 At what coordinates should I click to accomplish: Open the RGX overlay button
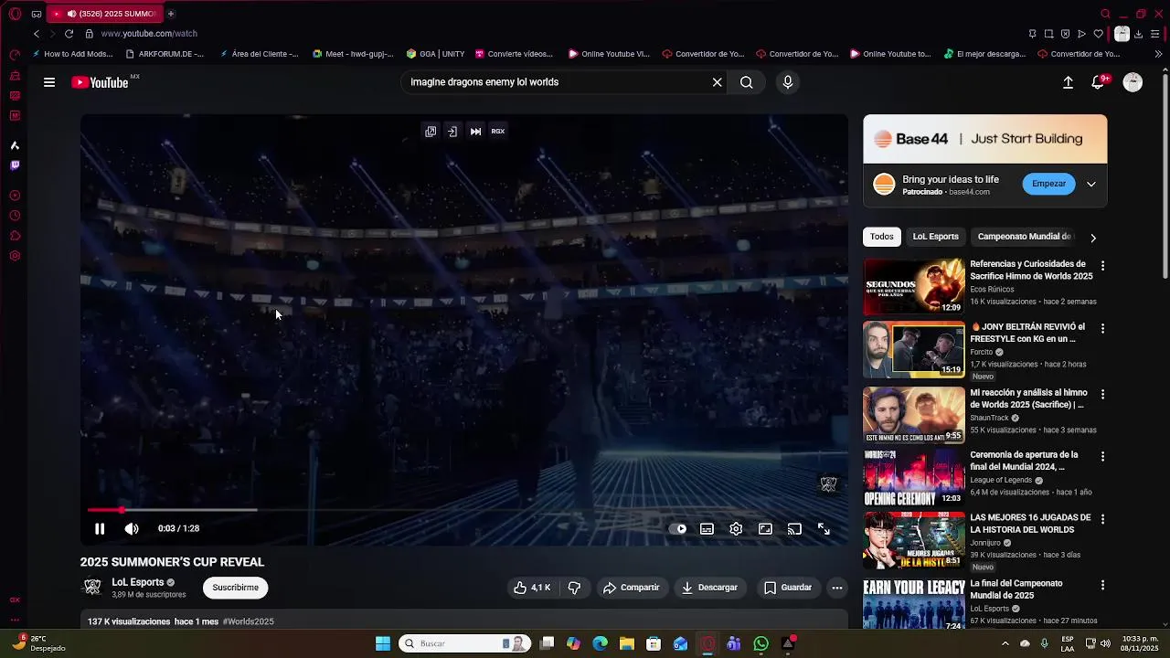coord(498,131)
